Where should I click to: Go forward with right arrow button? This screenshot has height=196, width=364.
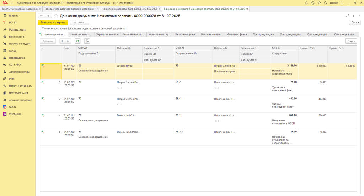point(48,16)
